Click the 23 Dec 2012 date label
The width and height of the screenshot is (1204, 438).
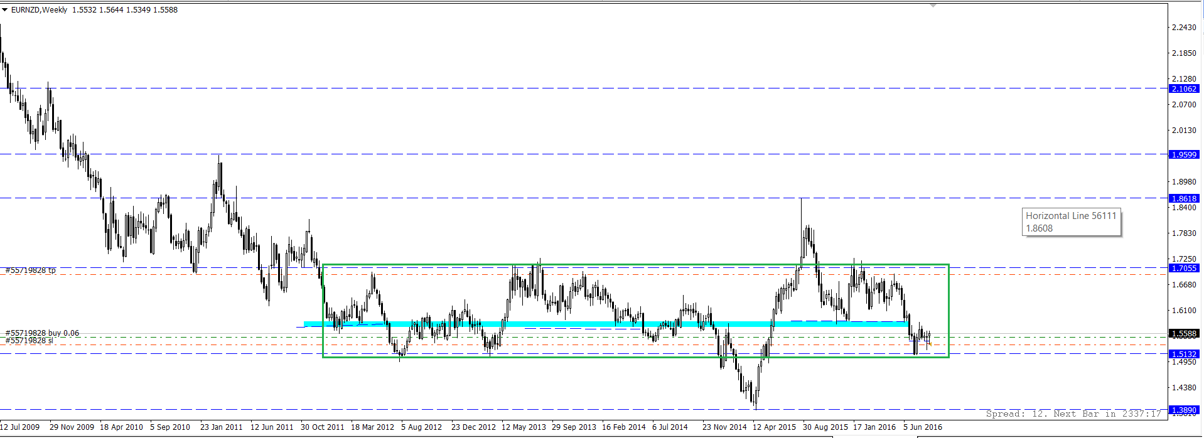coord(474,427)
